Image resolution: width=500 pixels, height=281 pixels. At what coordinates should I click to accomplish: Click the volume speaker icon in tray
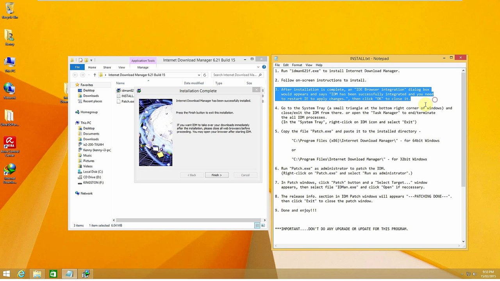tap(474, 274)
